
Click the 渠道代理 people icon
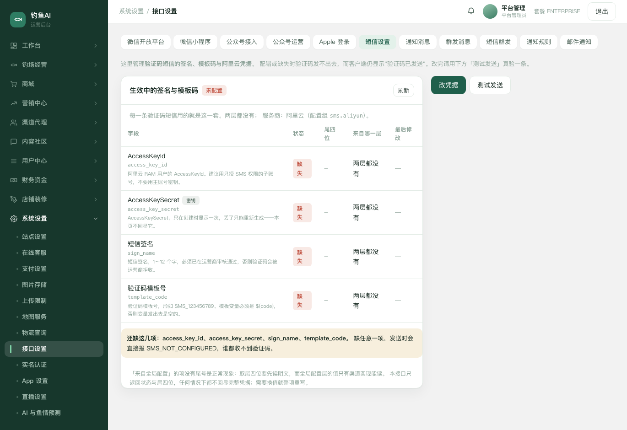(x=14, y=123)
